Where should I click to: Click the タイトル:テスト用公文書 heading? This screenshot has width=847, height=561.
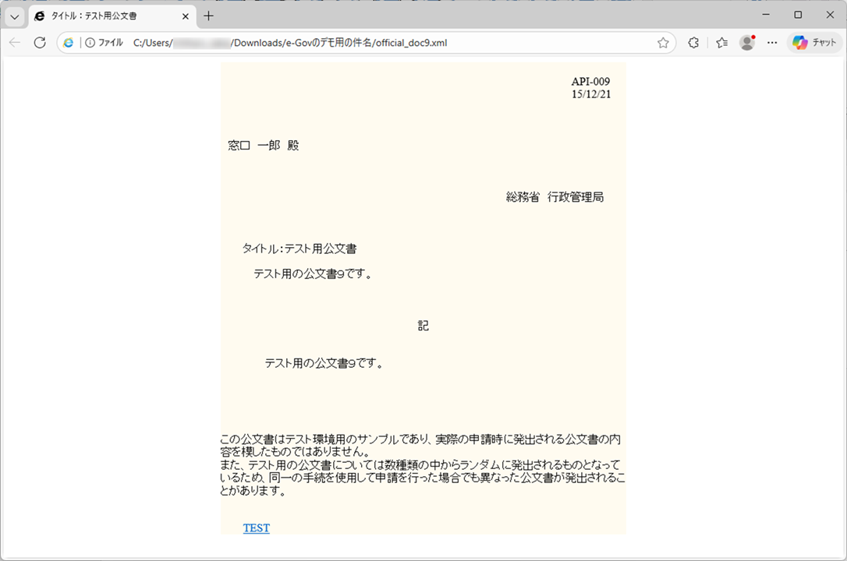click(299, 249)
